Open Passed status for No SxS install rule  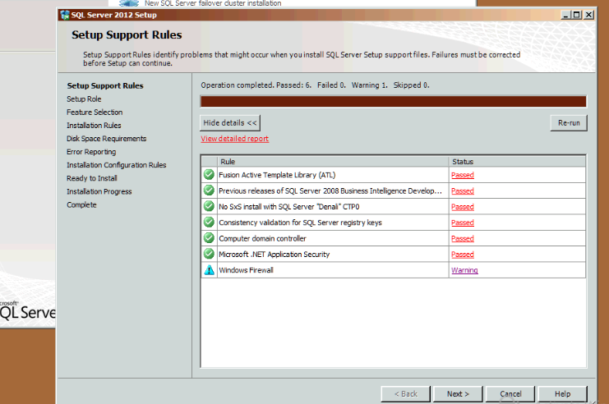[462, 207]
